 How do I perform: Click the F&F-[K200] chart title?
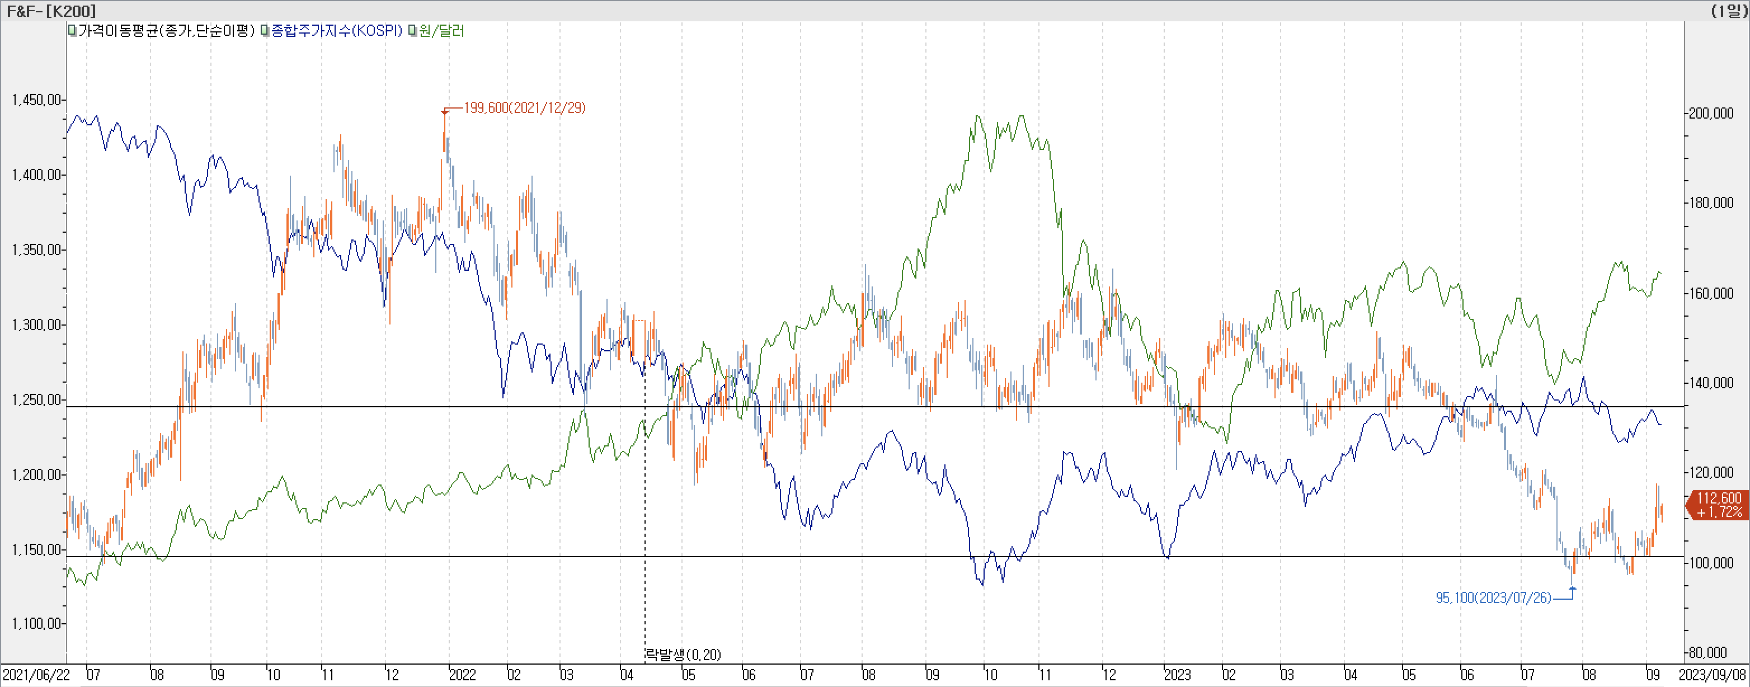click(51, 11)
